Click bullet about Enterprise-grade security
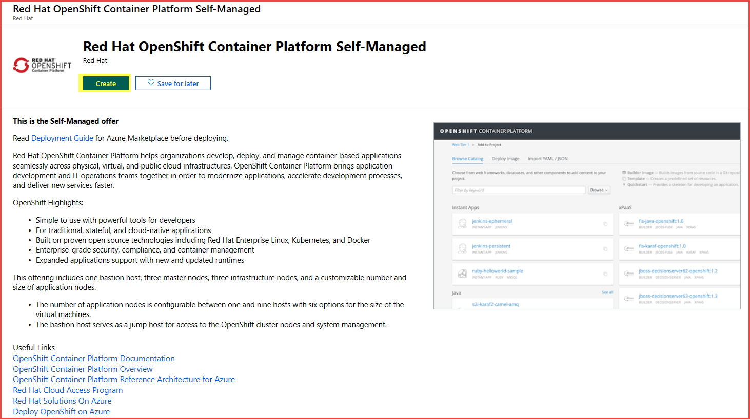750x420 pixels. point(145,250)
